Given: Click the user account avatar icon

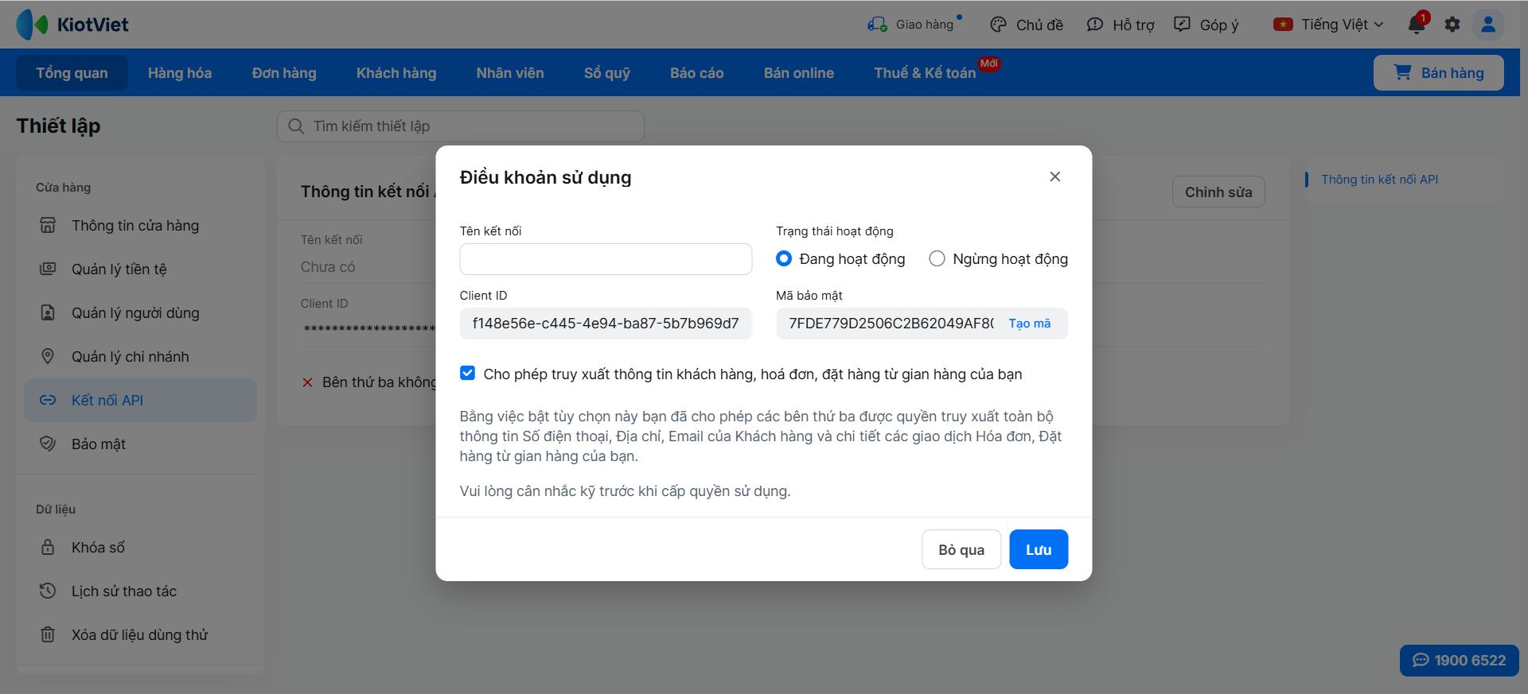Looking at the screenshot, I should click(x=1487, y=25).
